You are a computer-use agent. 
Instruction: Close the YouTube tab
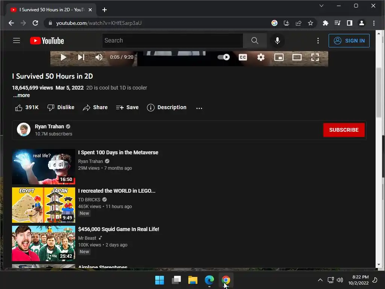[x=90, y=10]
